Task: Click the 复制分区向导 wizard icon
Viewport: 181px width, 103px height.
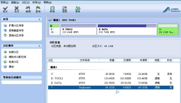Action: tap(5, 35)
